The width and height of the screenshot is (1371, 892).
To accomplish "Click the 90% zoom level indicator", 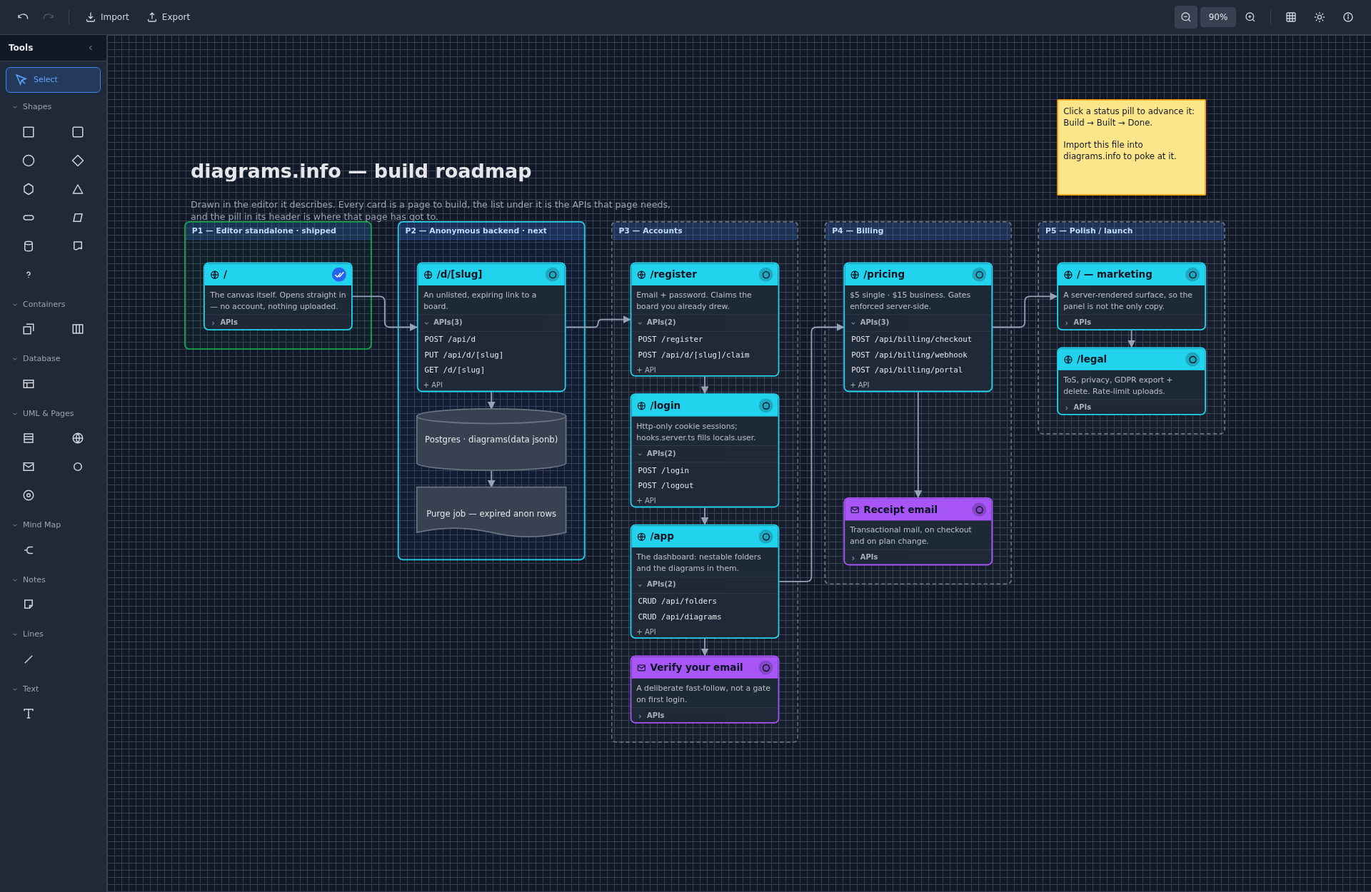I will tap(1218, 17).
